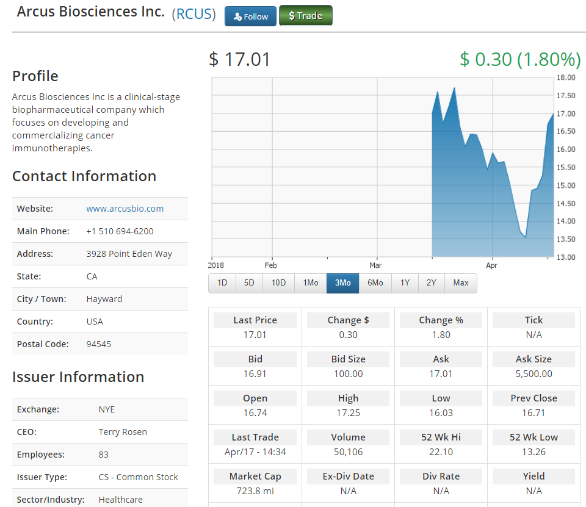
Task: Click the exchange value NYE
Action: [x=106, y=409]
